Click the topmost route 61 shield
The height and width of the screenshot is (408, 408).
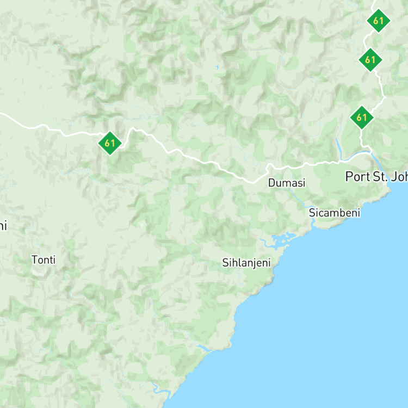(378, 21)
